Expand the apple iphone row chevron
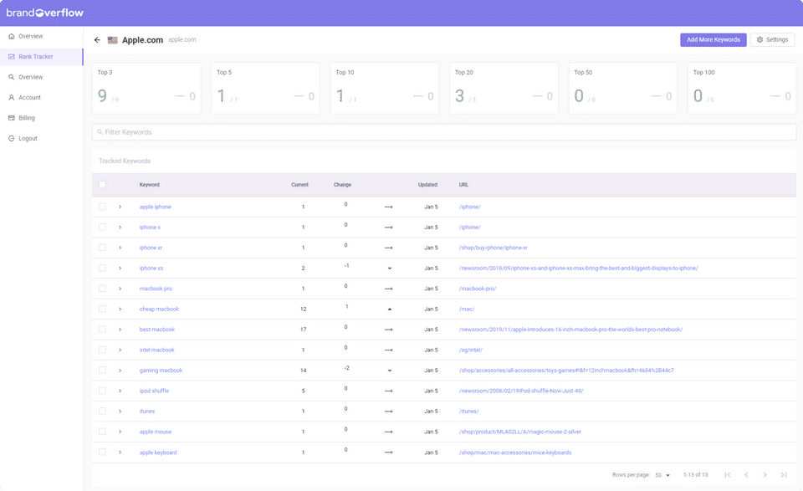This screenshot has height=491, width=803. [120, 207]
